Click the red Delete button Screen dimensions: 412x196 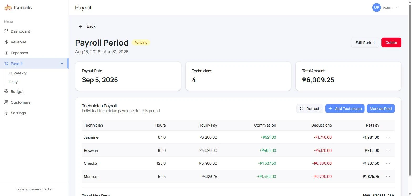click(x=391, y=43)
